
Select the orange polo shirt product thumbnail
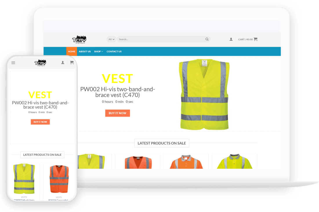coord(186,162)
